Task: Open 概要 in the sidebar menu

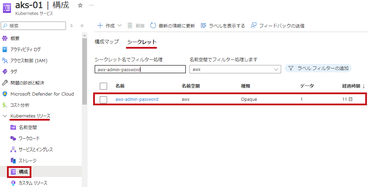Action: point(15,38)
